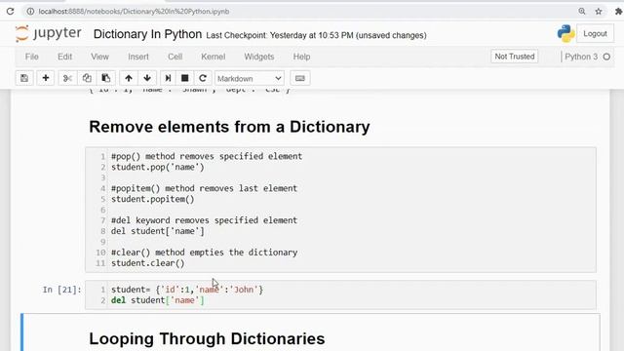624x351 pixels.
Task: Interrupt the kernel stop icon
Action: click(x=184, y=78)
